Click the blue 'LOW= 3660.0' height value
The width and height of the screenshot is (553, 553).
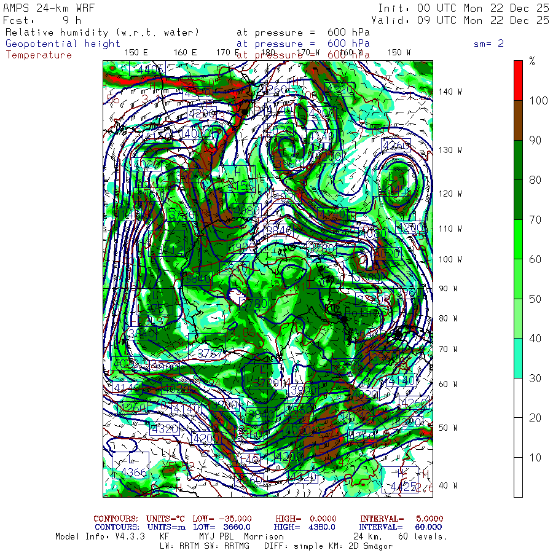222,527
